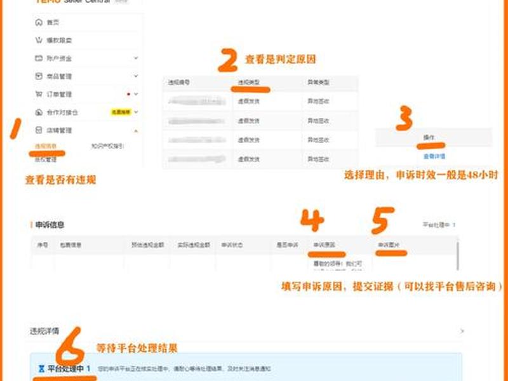
Task: Click the 申诉信息 section heading
Action: [x=50, y=225]
